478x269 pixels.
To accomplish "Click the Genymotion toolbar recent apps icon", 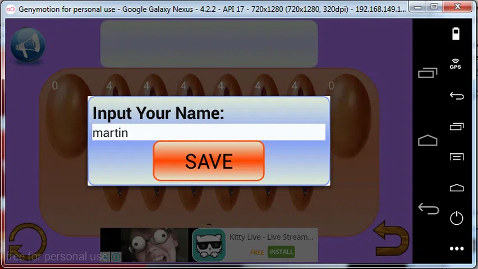I will (456, 127).
